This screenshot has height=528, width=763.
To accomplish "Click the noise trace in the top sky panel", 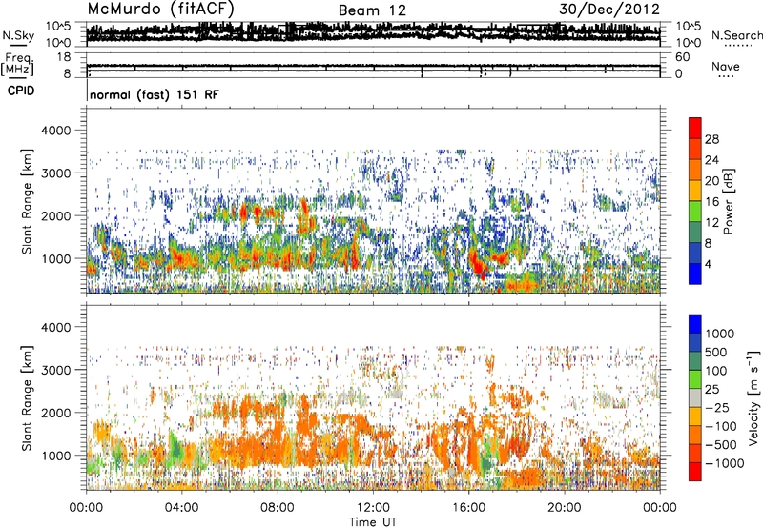I will point(373,32).
